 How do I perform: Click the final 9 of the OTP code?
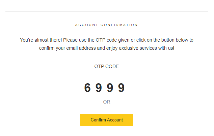(121, 88)
